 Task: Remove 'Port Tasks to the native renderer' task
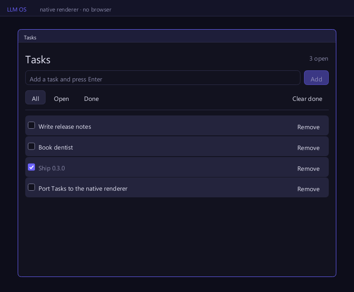click(308, 189)
